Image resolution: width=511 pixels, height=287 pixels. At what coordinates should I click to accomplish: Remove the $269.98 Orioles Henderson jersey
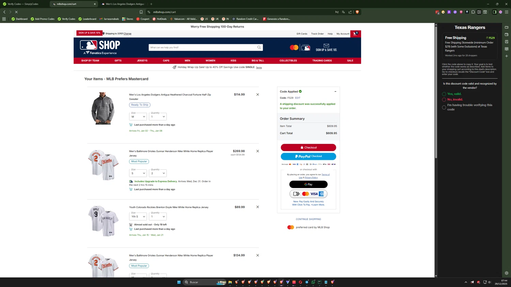258,151
